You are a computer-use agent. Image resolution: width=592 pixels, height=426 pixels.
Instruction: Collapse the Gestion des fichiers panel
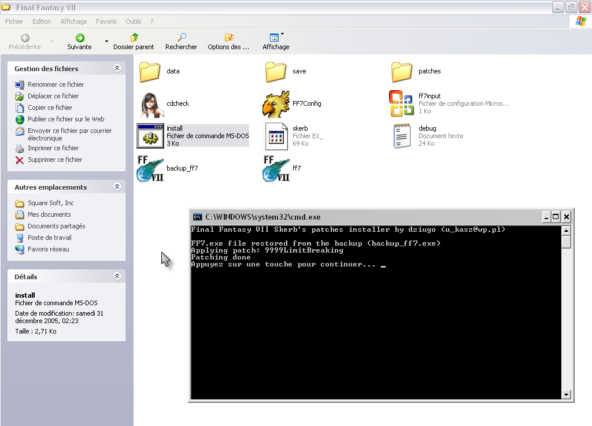point(117,68)
